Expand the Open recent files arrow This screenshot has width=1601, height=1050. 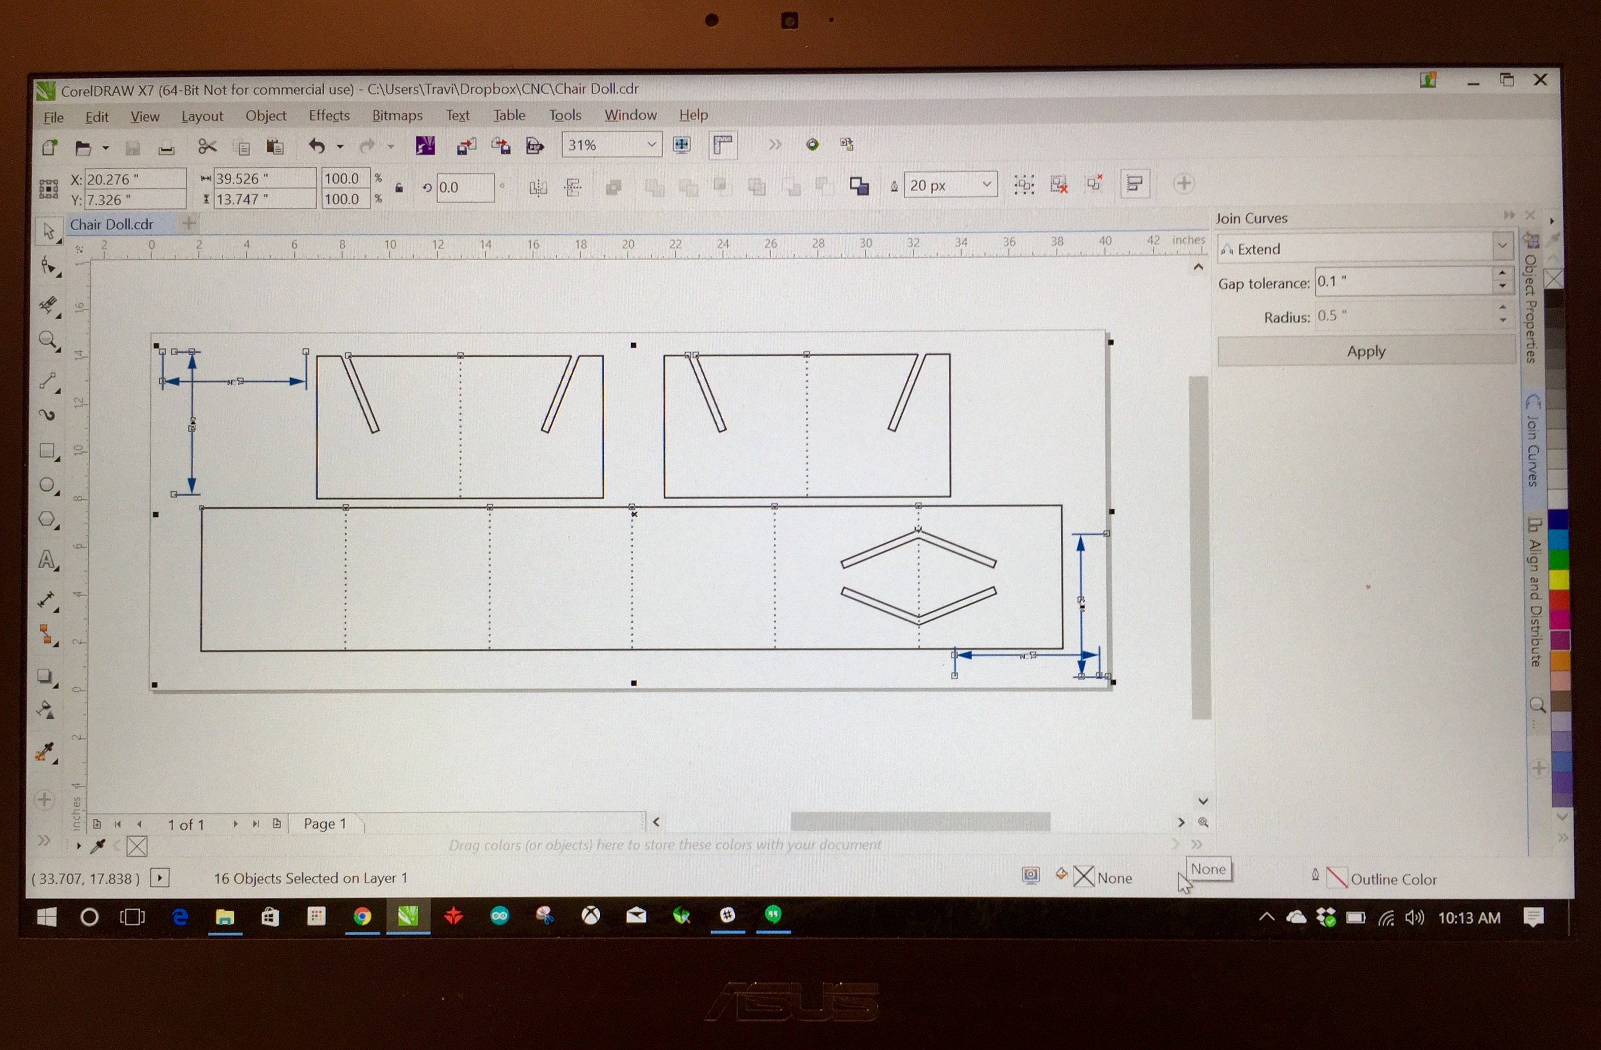click(x=106, y=147)
